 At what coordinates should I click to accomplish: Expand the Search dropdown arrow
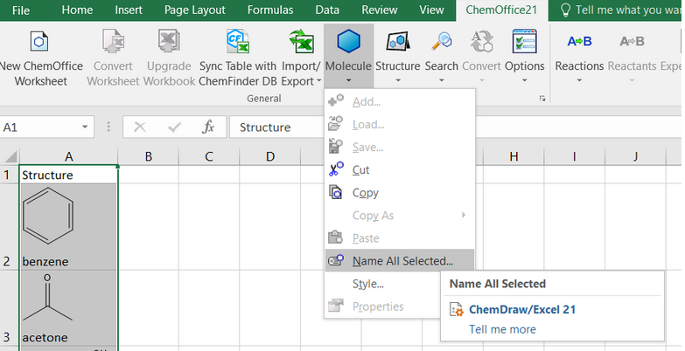click(442, 80)
